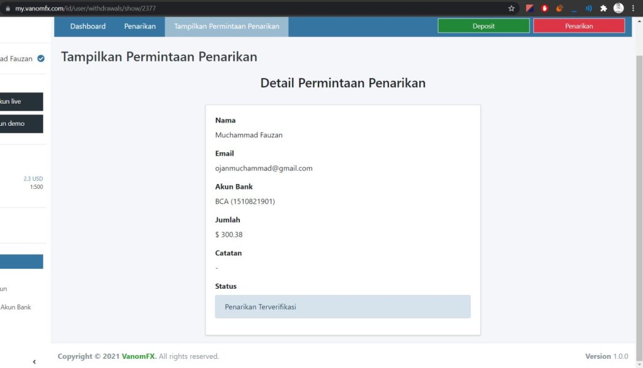Open the Chrome extensions puzzle icon
The width and height of the screenshot is (643, 368).
pos(603,8)
